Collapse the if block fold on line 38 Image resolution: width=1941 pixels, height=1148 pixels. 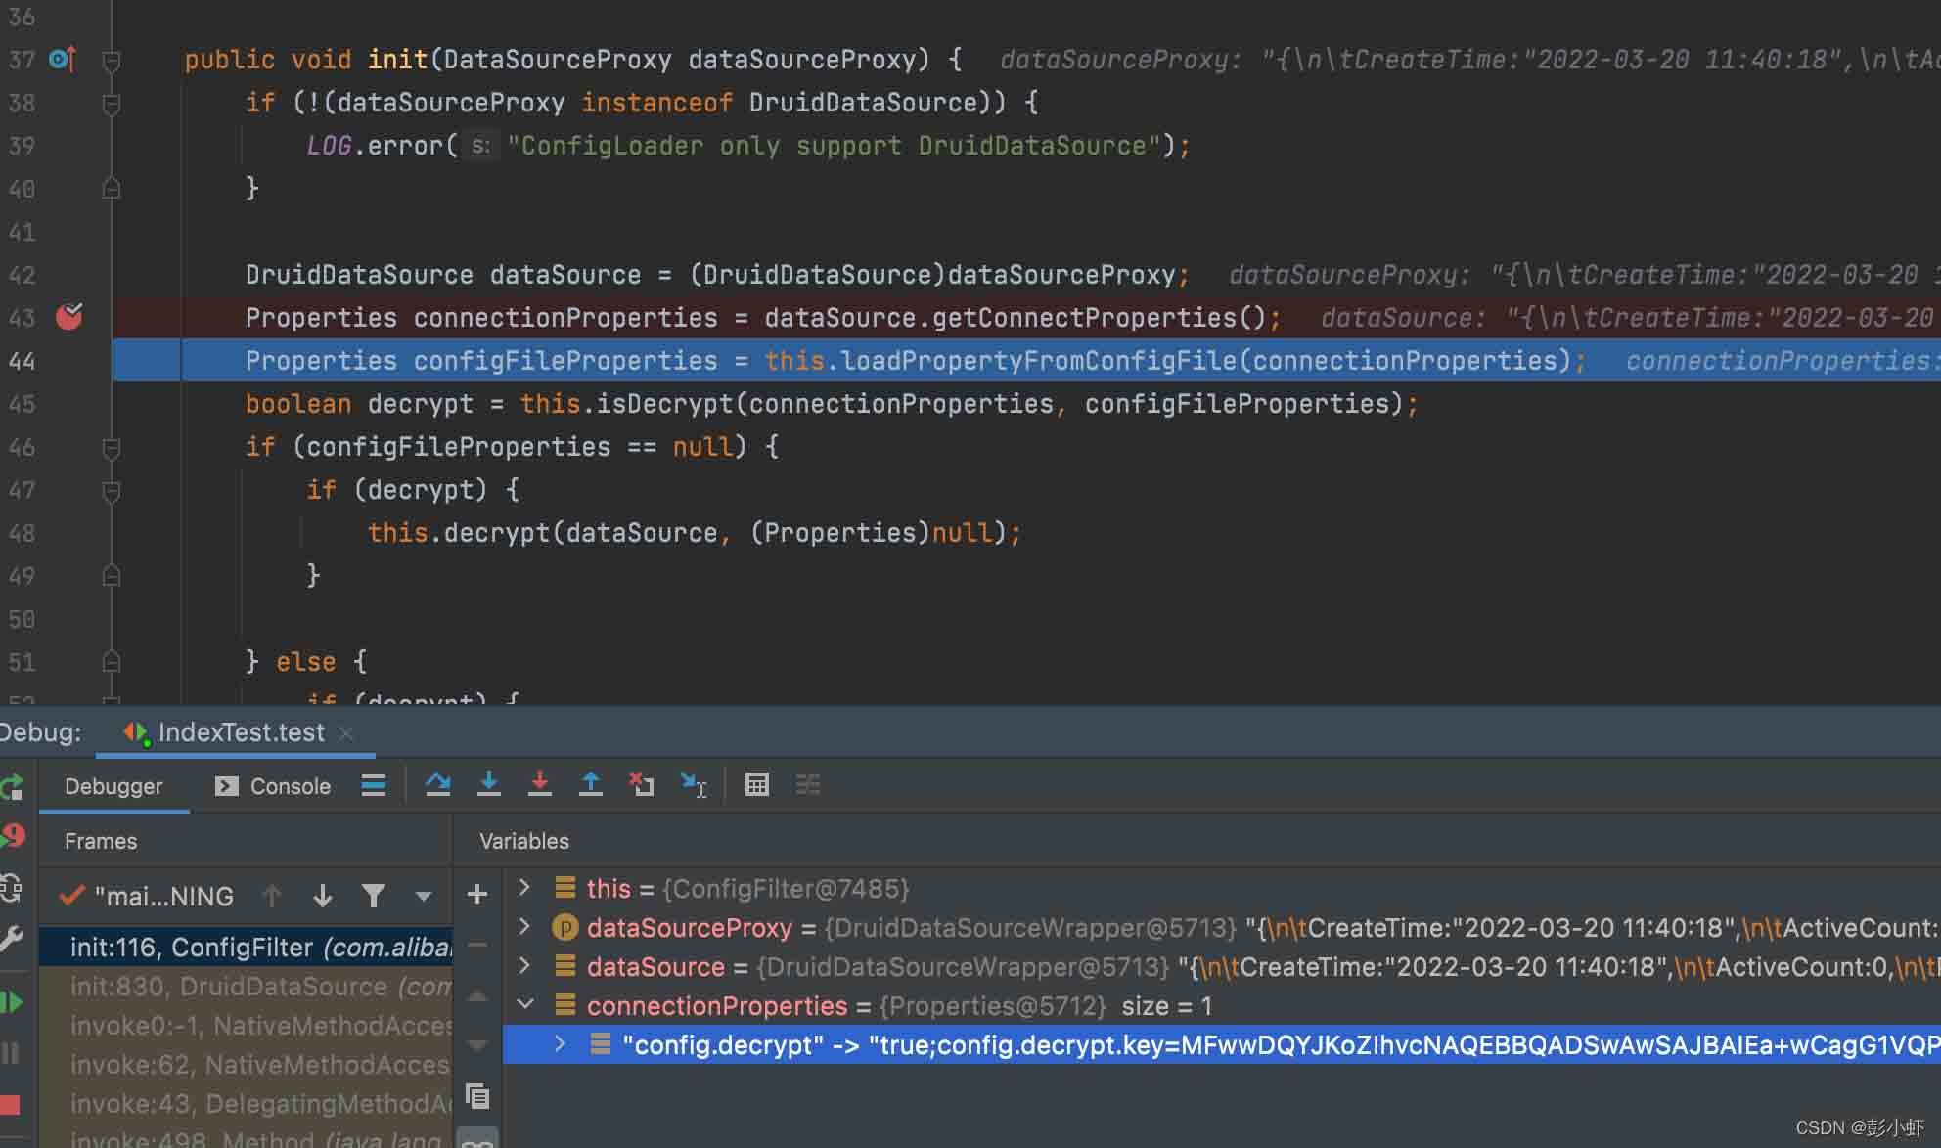pos(112,103)
